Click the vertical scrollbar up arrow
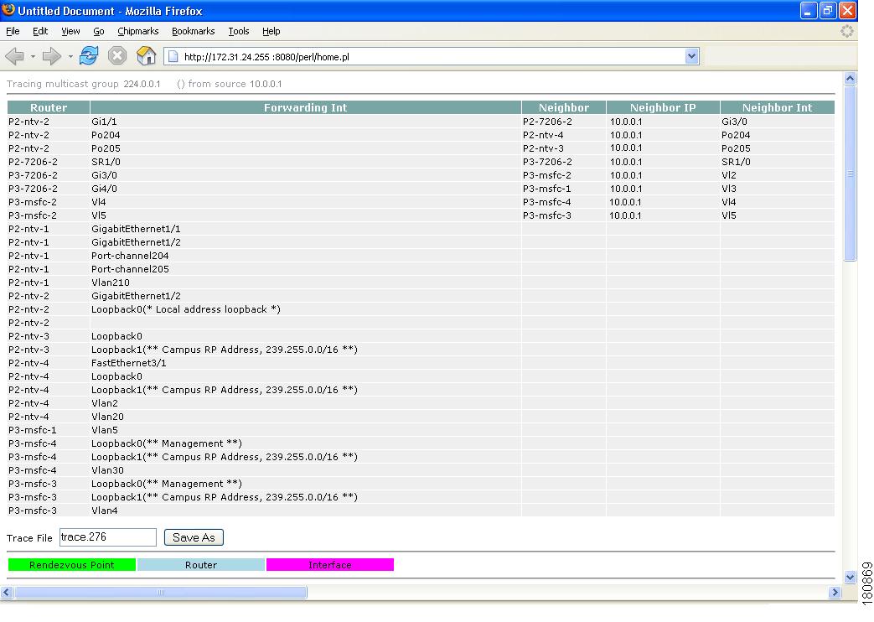Image resolution: width=874 pixels, height=622 pixels. pos(850,78)
